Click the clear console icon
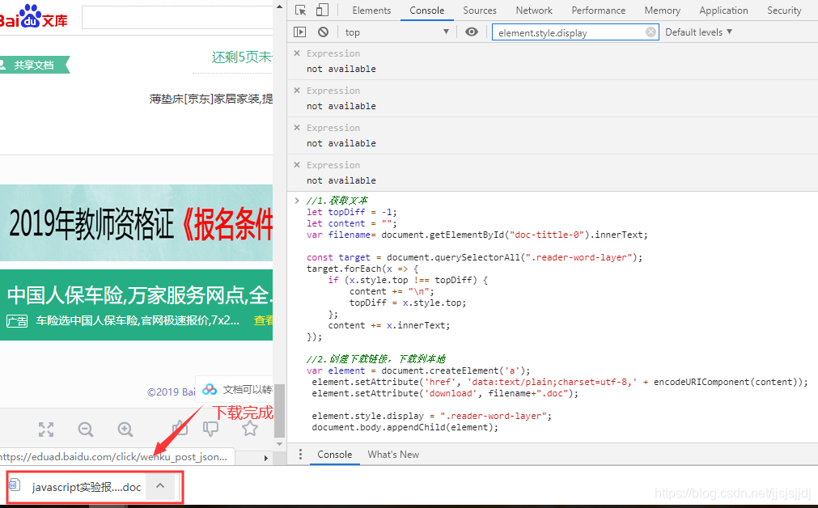The height and width of the screenshot is (508, 818). pos(323,32)
